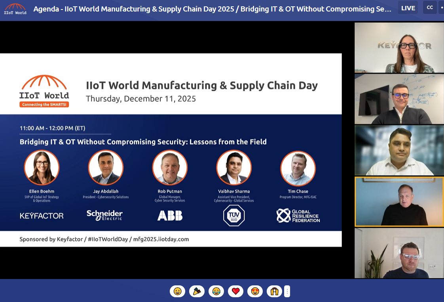Click Jay Abdallah's portrait on slide
The height and width of the screenshot is (302, 444).
click(x=106, y=168)
